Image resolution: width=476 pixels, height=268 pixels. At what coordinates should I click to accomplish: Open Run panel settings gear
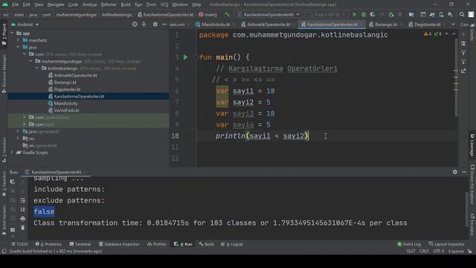coord(454,172)
